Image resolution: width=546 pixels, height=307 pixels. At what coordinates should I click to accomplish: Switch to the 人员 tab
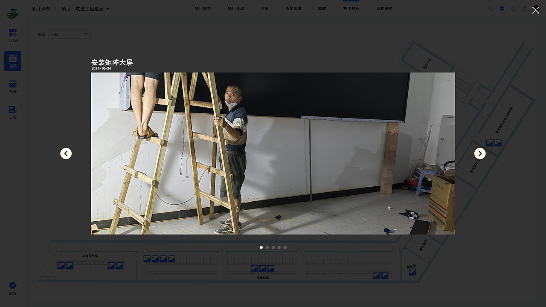[x=264, y=9]
